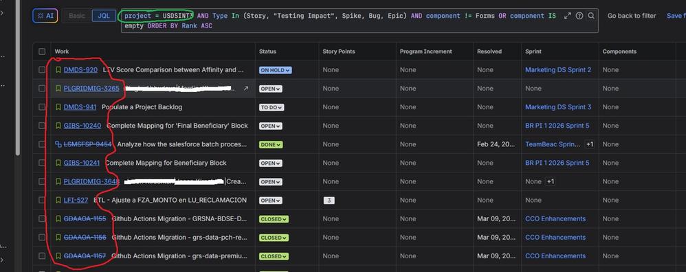
Task: Sort by the Status column header
Action: point(268,52)
